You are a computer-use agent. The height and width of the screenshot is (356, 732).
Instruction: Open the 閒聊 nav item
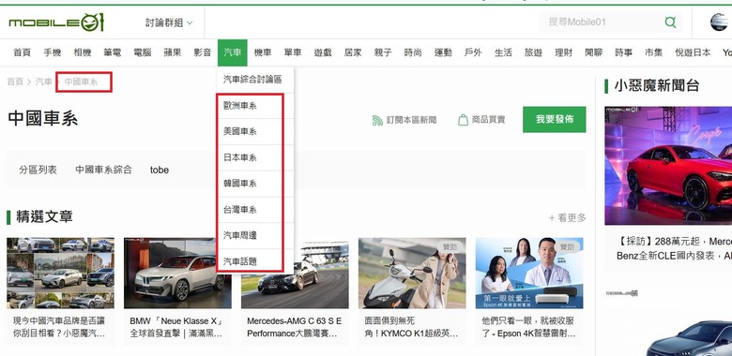(593, 52)
